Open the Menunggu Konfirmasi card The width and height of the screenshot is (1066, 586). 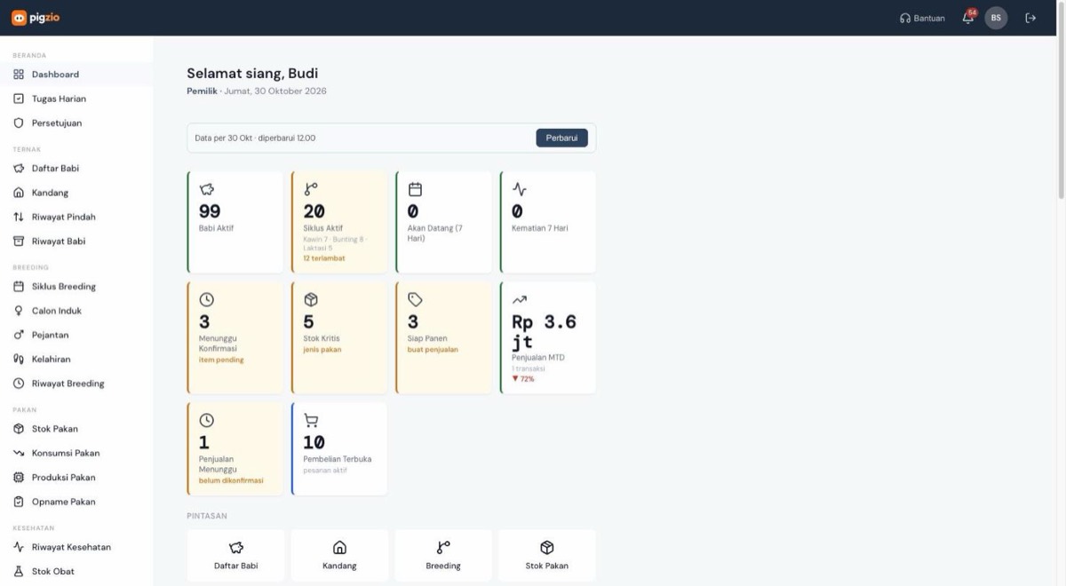pyautogui.click(x=235, y=337)
